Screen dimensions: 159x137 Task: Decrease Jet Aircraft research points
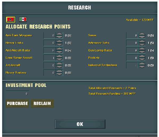click(x=59, y=67)
